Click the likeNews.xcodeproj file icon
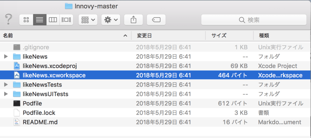This screenshot has height=138, width=311. click(17, 66)
